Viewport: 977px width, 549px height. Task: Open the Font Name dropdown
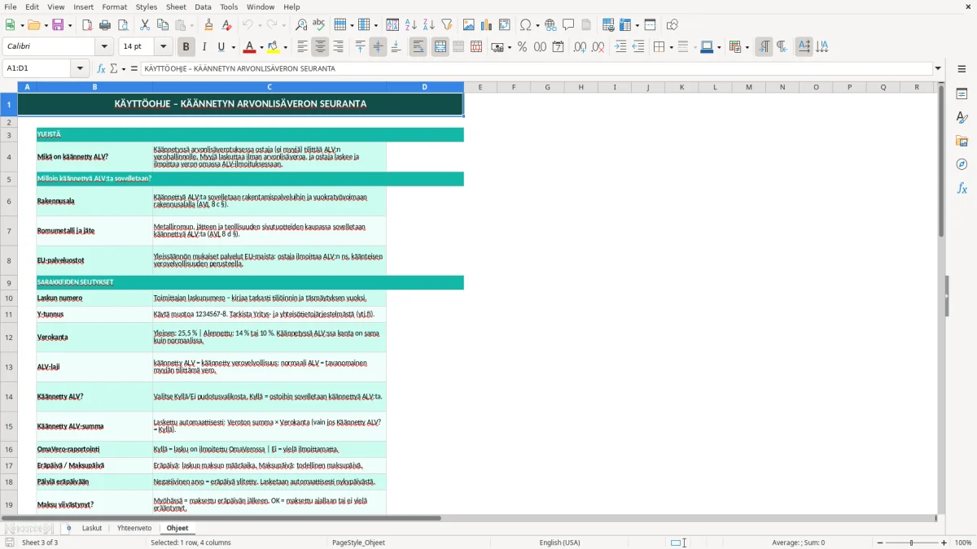click(x=103, y=47)
